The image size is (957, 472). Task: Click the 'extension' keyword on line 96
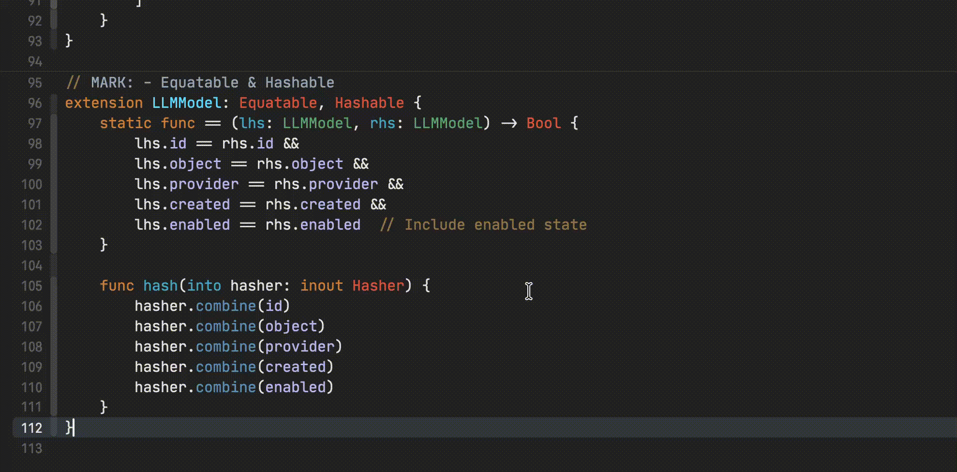[x=104, y=103]
